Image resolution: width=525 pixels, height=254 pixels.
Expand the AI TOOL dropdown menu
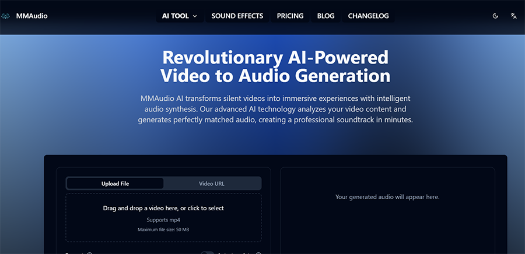[180, 16]
